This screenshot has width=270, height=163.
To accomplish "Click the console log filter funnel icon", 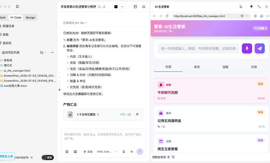I will pos(173,157).
